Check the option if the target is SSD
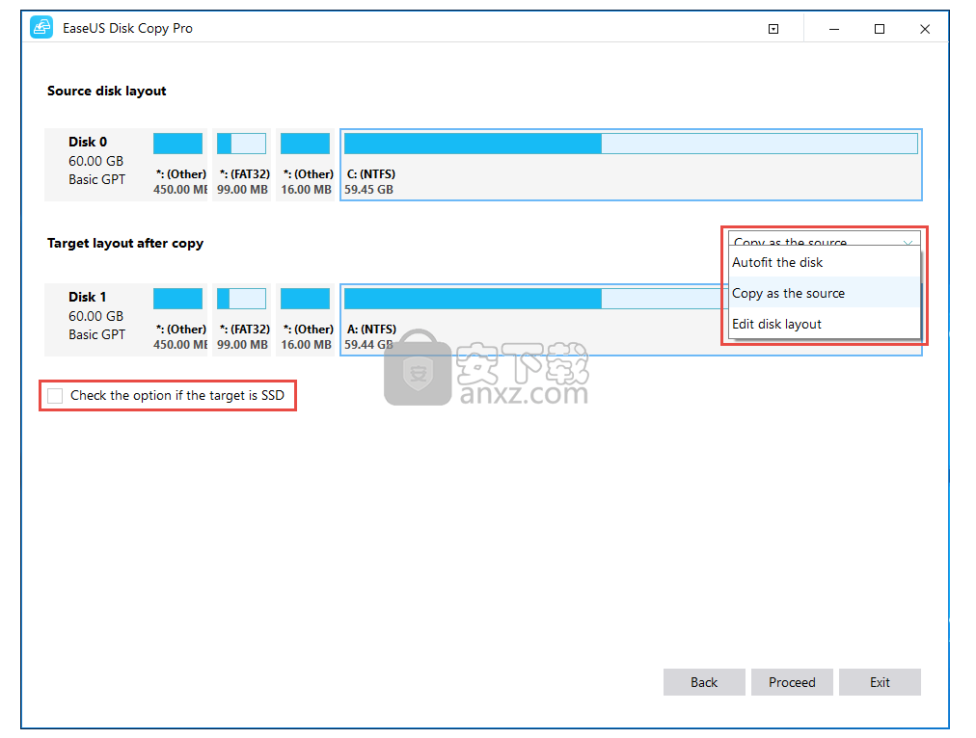The height and width of the screenshot is (738, 976). click(55, 395)
